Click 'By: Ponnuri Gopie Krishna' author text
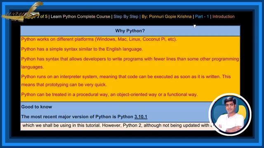This screenshot has width=264, height=148. 167,16
